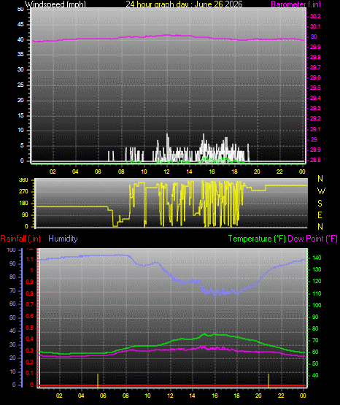Click red rainfall axis value 0.2
This screenshot has width=340, height=405.
30,362
